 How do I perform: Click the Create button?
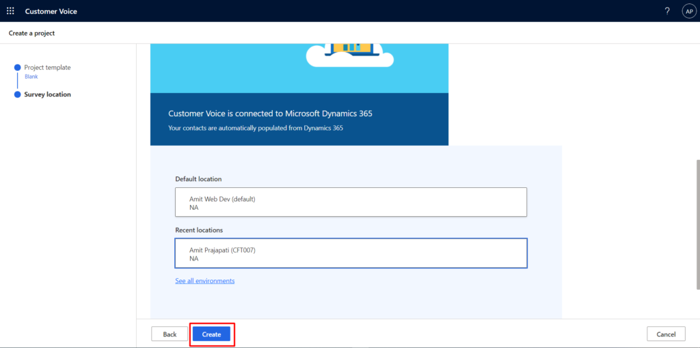(x=212, y=334)
